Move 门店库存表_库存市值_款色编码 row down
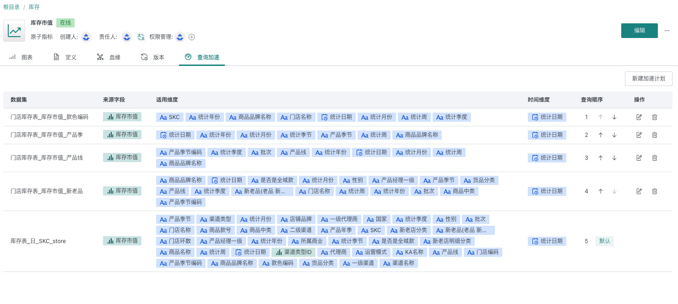The height and width of the screenshot is (304, 678). pos(614,117)
